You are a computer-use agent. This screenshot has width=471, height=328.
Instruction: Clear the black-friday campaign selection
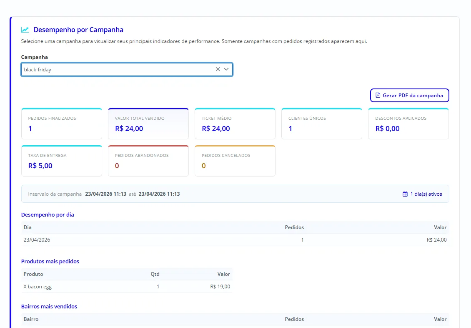click(218, 69)
